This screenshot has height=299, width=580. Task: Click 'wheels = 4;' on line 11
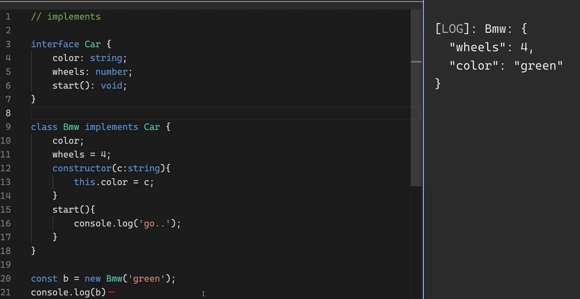coord(82,155)
